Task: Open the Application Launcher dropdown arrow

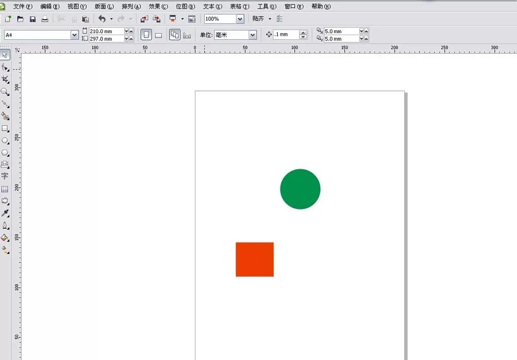Action: tap(183, 19)
